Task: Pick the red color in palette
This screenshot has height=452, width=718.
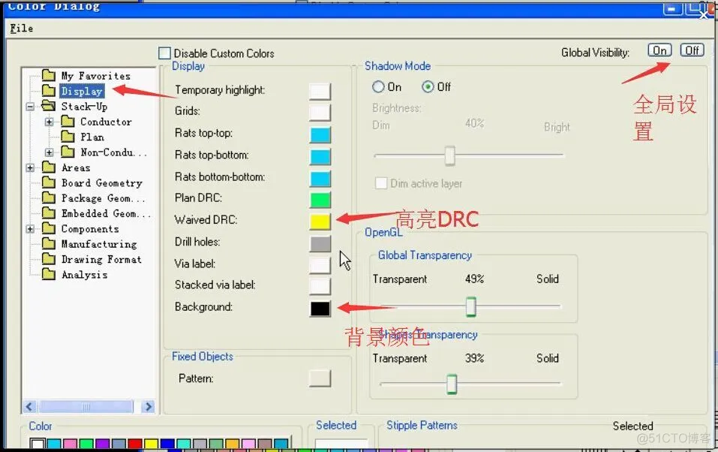Action: [134, 444]
